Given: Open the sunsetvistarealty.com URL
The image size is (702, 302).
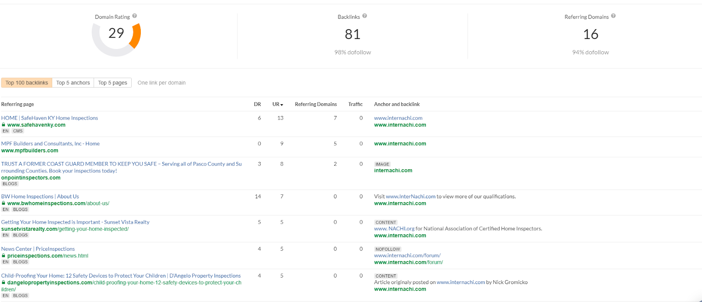Looking at the screenshot, I should tap(65, 229).
